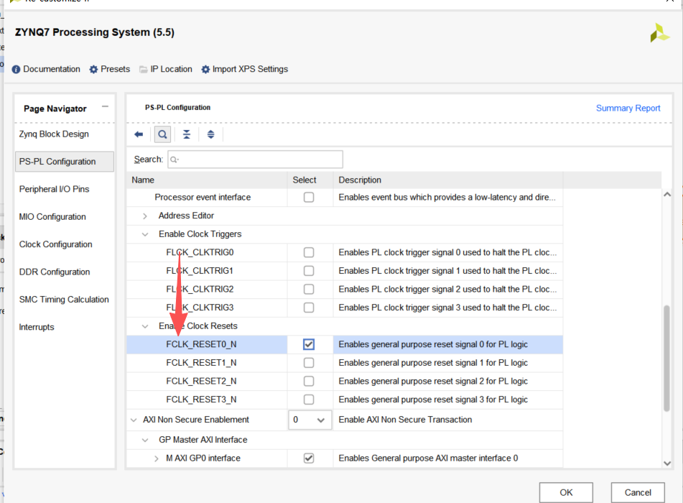Collapse Enable Clock Triggers node
This screenshot has height=503, width=683.
[x=145, y=234]
